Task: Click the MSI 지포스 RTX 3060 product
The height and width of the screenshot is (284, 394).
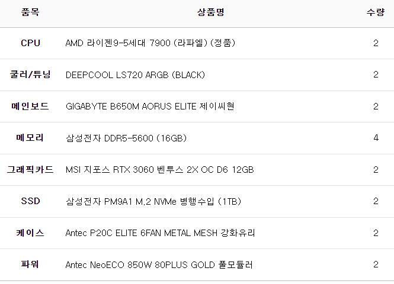Action: pyautogui.click(x=159, y=170)
